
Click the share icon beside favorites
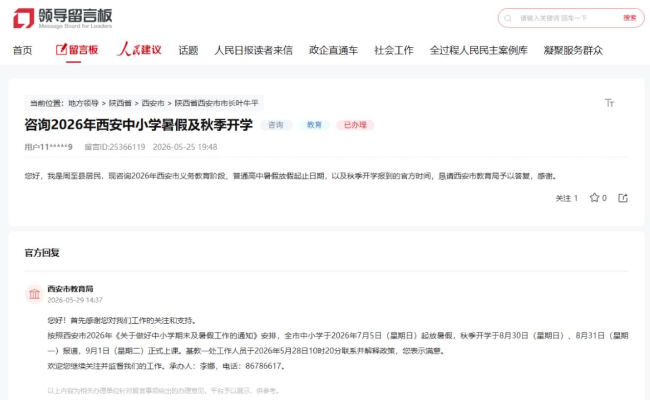pos(623,198)
